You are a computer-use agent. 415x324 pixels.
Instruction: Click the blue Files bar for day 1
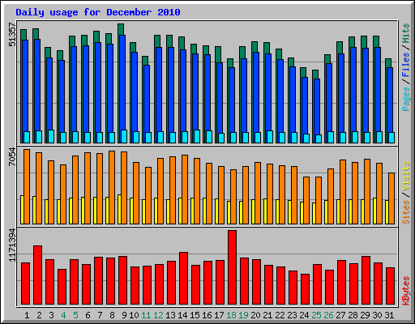coord(25,86)
